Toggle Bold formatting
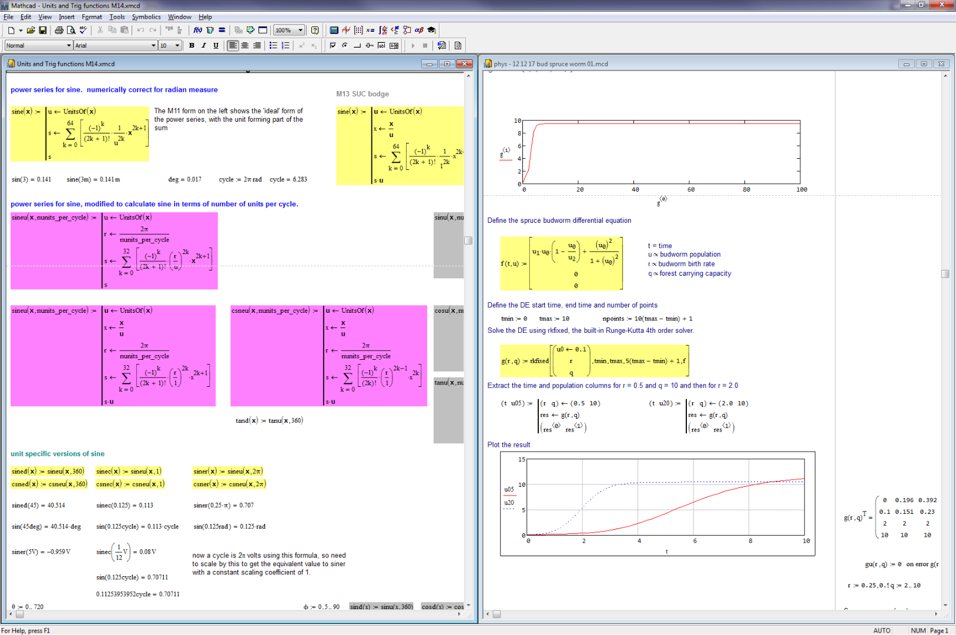The image size is (956, 635). click(192, 45)
